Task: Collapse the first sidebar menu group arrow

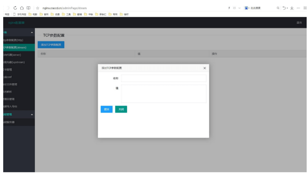Action: [x=32, y=33]
